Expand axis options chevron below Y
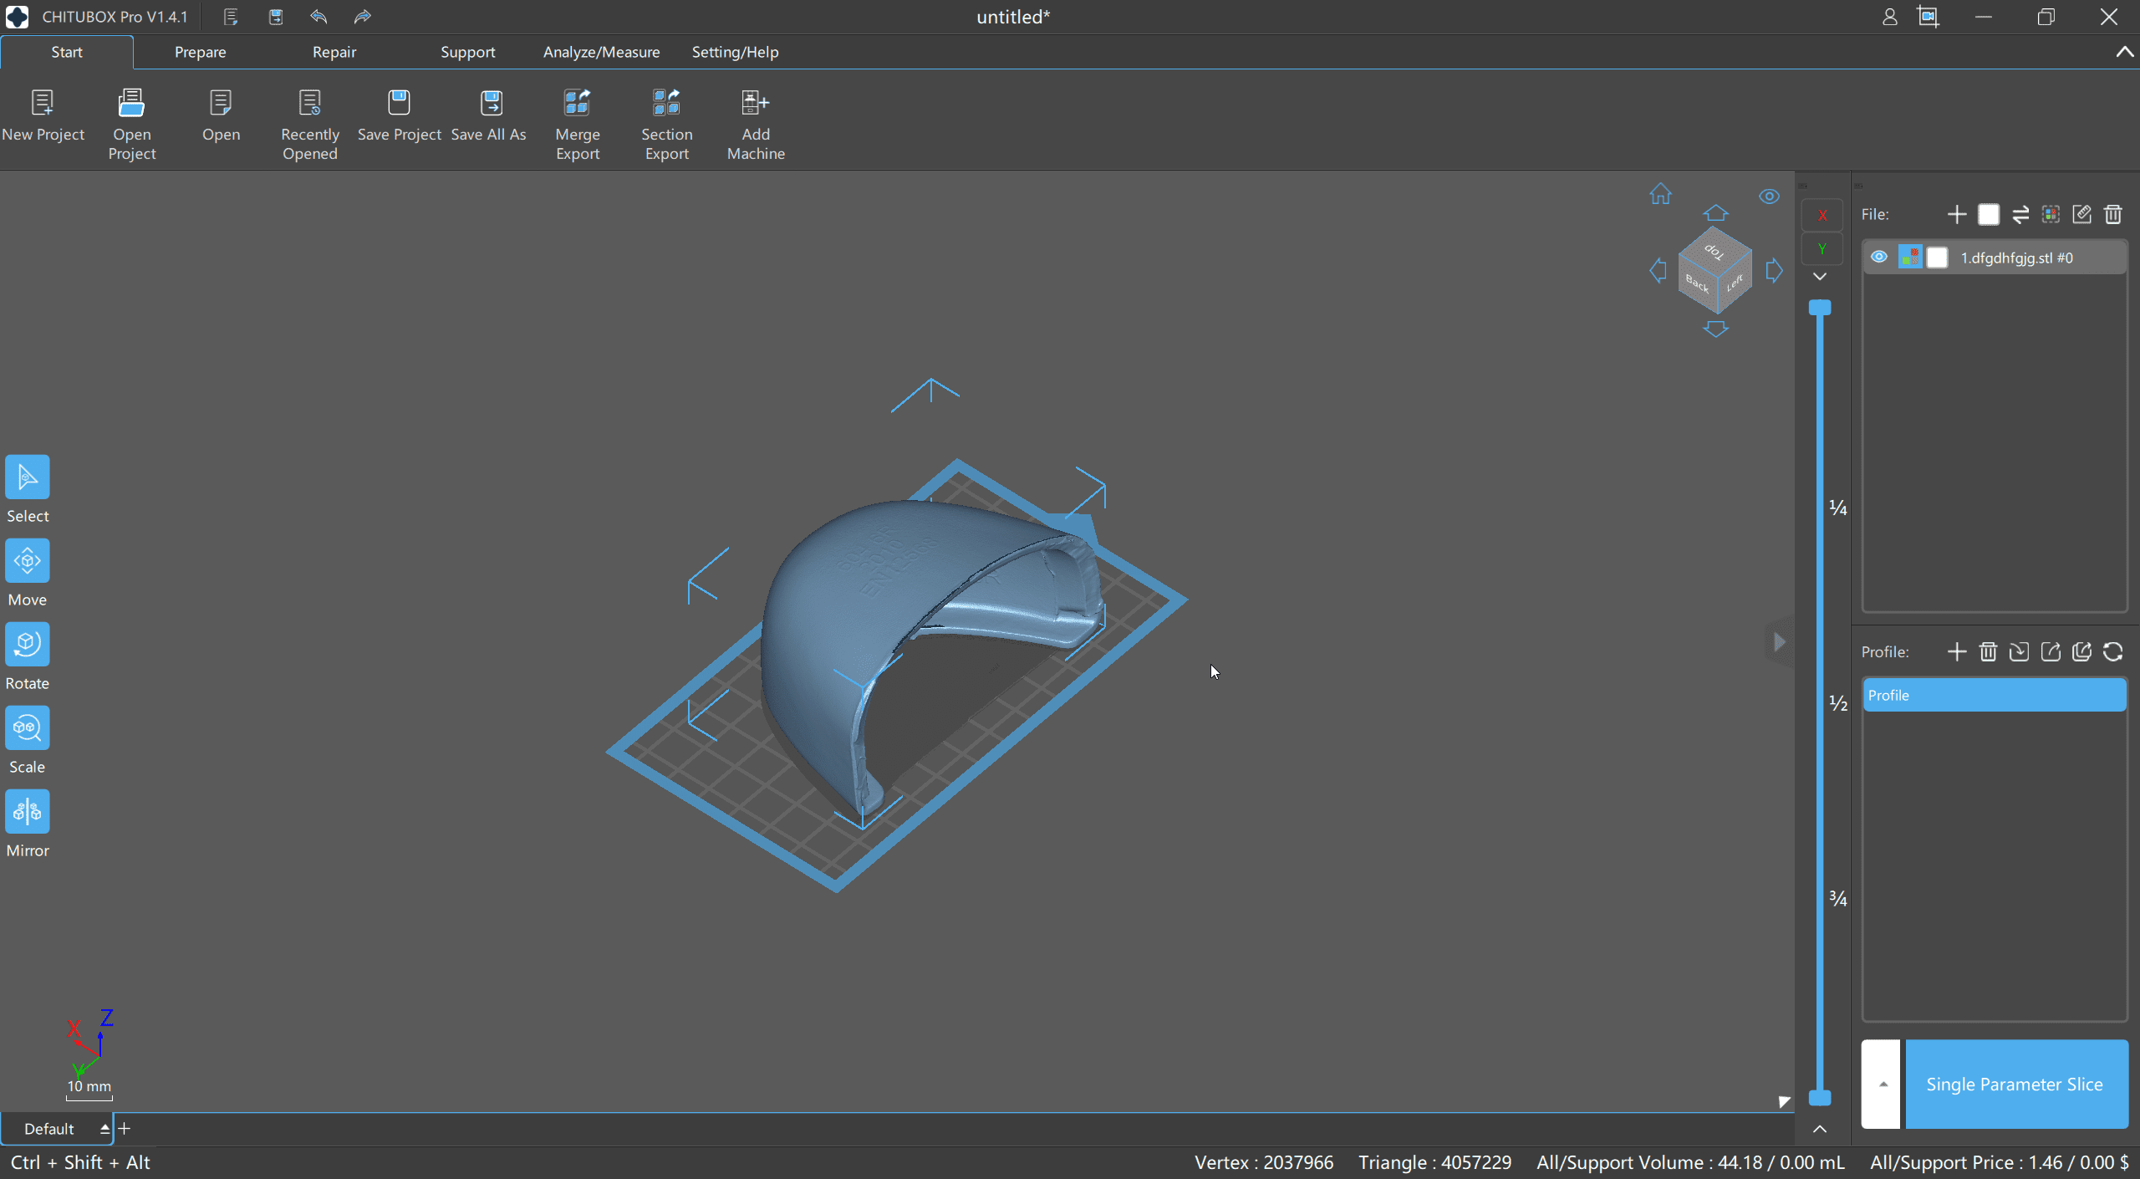 pos(1820,277)
